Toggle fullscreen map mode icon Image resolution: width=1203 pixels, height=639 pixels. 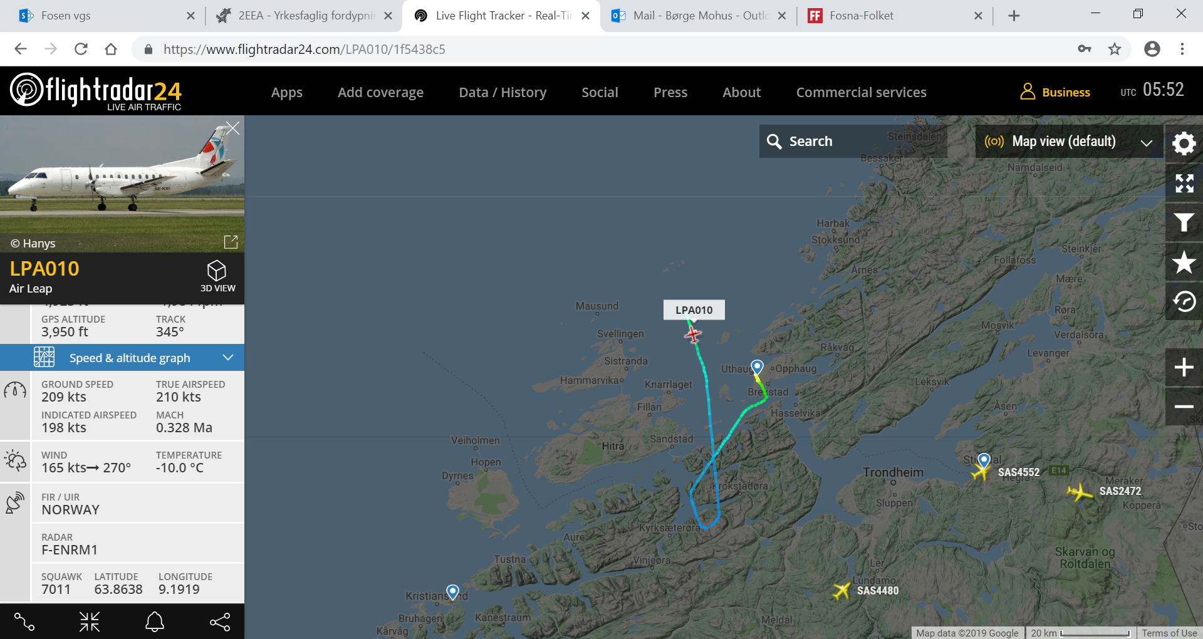tap(1184, 183)
